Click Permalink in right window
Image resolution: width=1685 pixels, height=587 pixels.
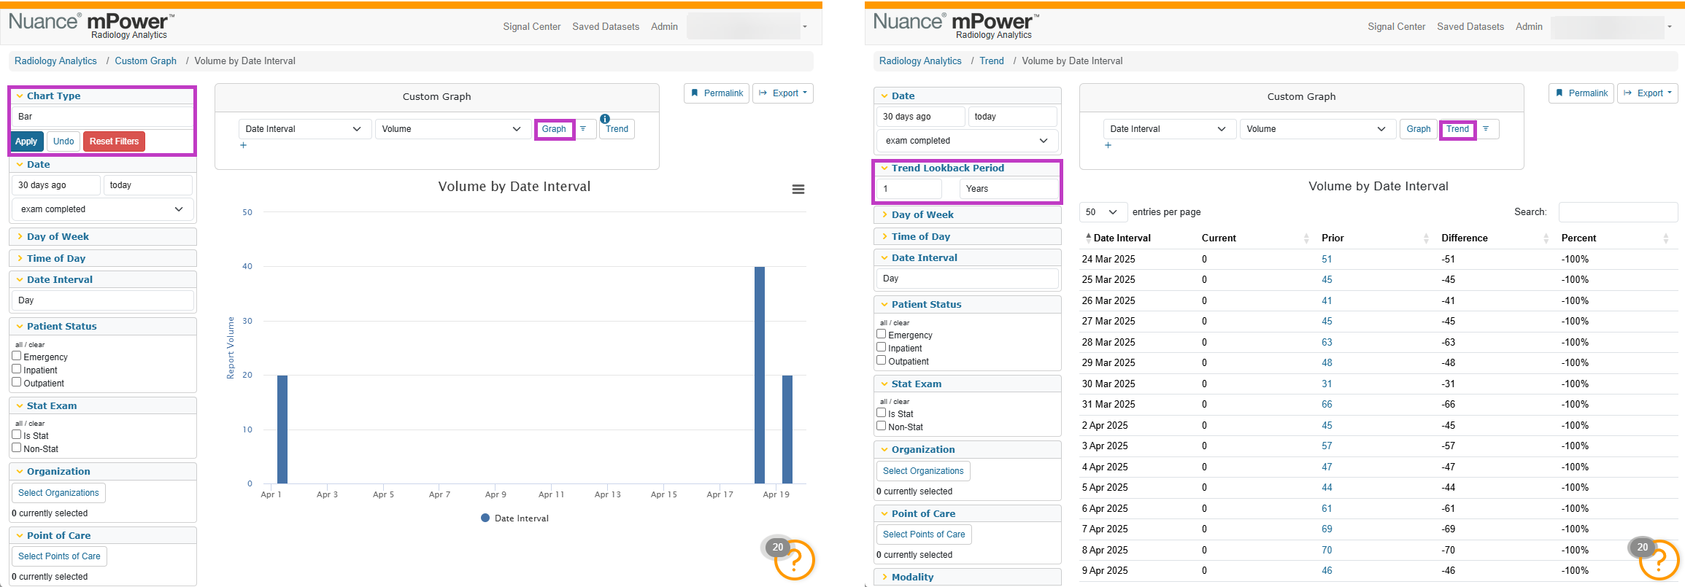point(1581,93)
